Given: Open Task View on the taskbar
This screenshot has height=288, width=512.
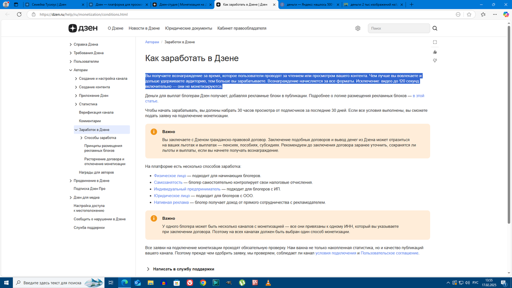Looking at the screenshot, I should 111,282.
